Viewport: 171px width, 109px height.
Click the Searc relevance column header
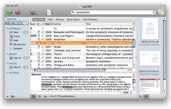click(33, 24)
